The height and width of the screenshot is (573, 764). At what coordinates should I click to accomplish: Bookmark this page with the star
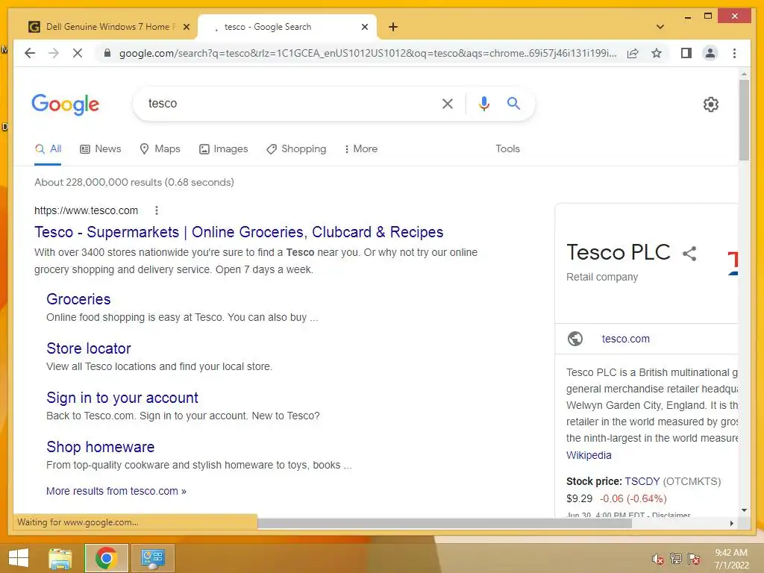[x=657, y=53]
